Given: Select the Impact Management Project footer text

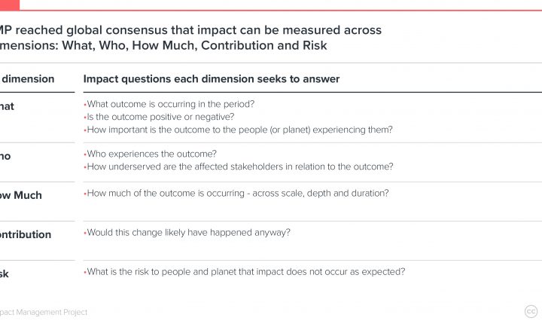Looking at the screenshot, I should pyautogui.click(x=44, y=312).
